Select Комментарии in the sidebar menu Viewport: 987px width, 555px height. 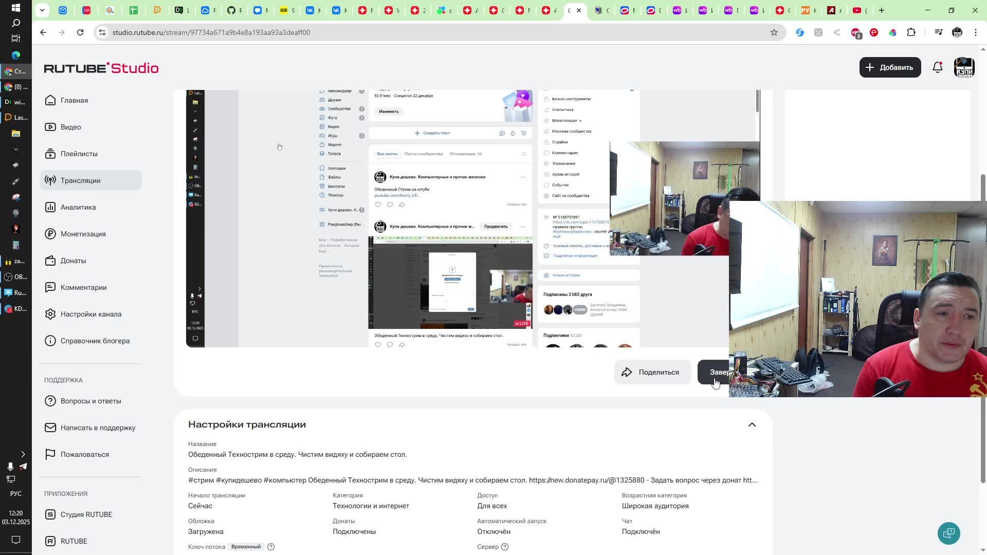pyautogui.click(x=83, y=287)
